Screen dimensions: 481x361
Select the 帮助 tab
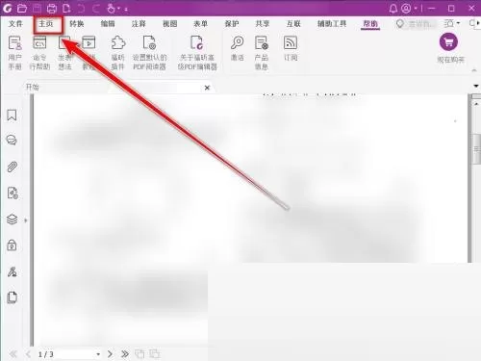coord(370,24)
